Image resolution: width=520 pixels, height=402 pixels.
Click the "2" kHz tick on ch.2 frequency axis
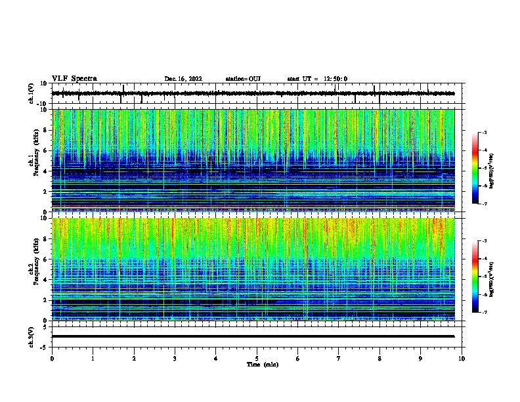pyautogui.click(x=46, y=300)
